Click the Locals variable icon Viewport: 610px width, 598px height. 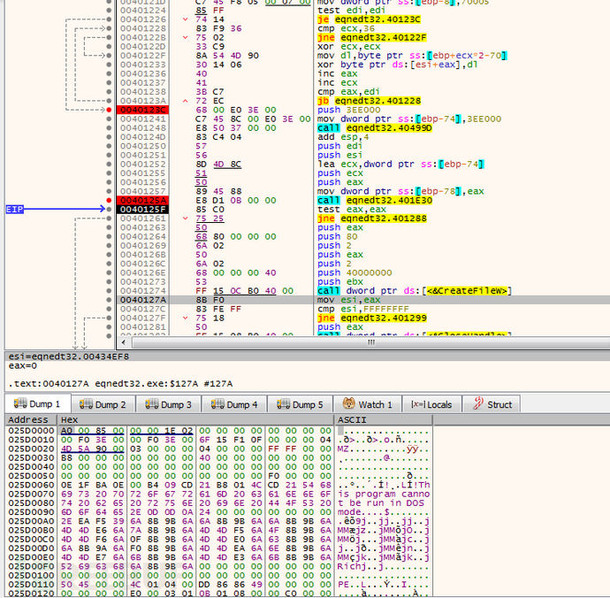pyautogui.click(x=417, y=404)
